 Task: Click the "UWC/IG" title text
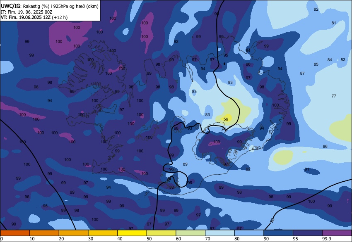click(x=10, y=6)
